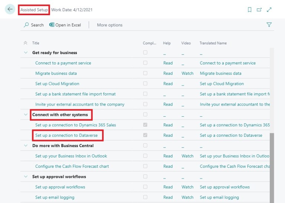The image size is (285, 203).
Task: Open Migrate business data title link
Action: click(56, 73)
